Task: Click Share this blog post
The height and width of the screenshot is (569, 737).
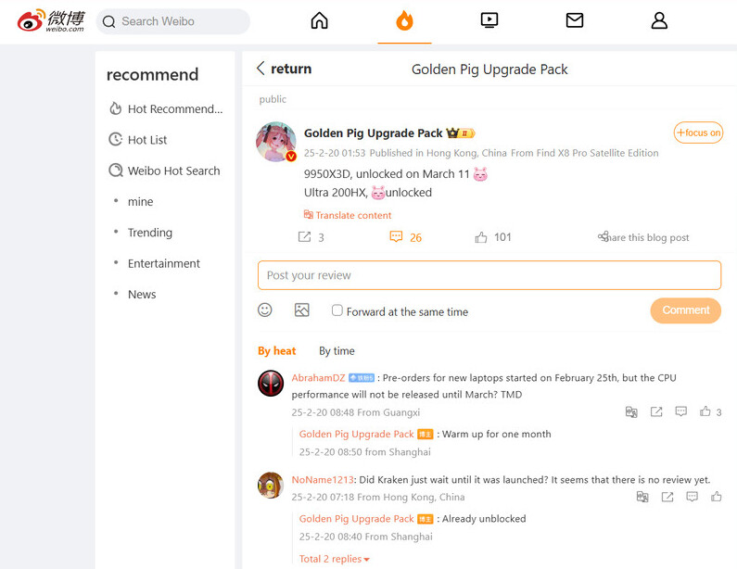Action: [643, 237]
